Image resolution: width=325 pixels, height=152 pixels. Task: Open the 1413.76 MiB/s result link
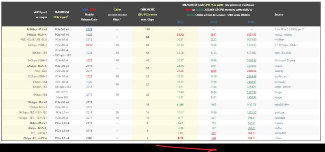[x=251, y=105]
